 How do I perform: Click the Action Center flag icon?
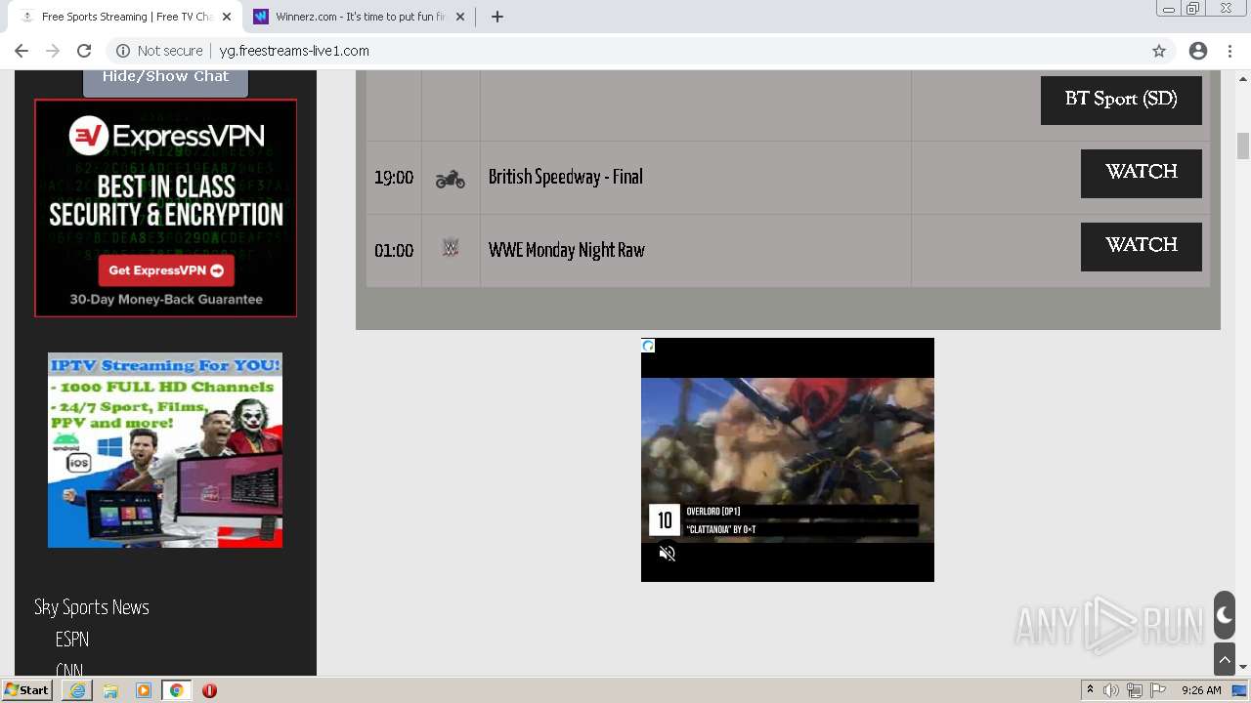coord(1158,690)
